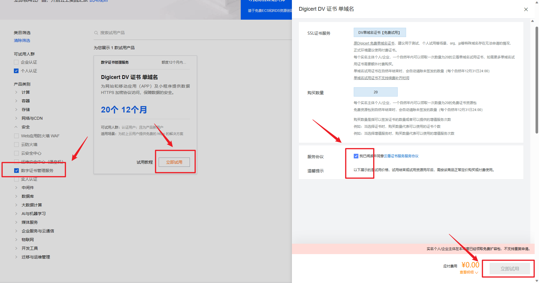Image resolution: width=539 pixels, height=283 pixels.
Task: Expand the 网络与CDN category
Action: [x=16, y=118]
